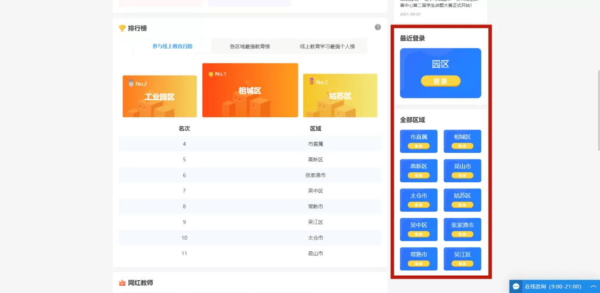Click the No.3 bronze medal icon
The width and height of the screenshot is (600, 293).
click(312, 82)
